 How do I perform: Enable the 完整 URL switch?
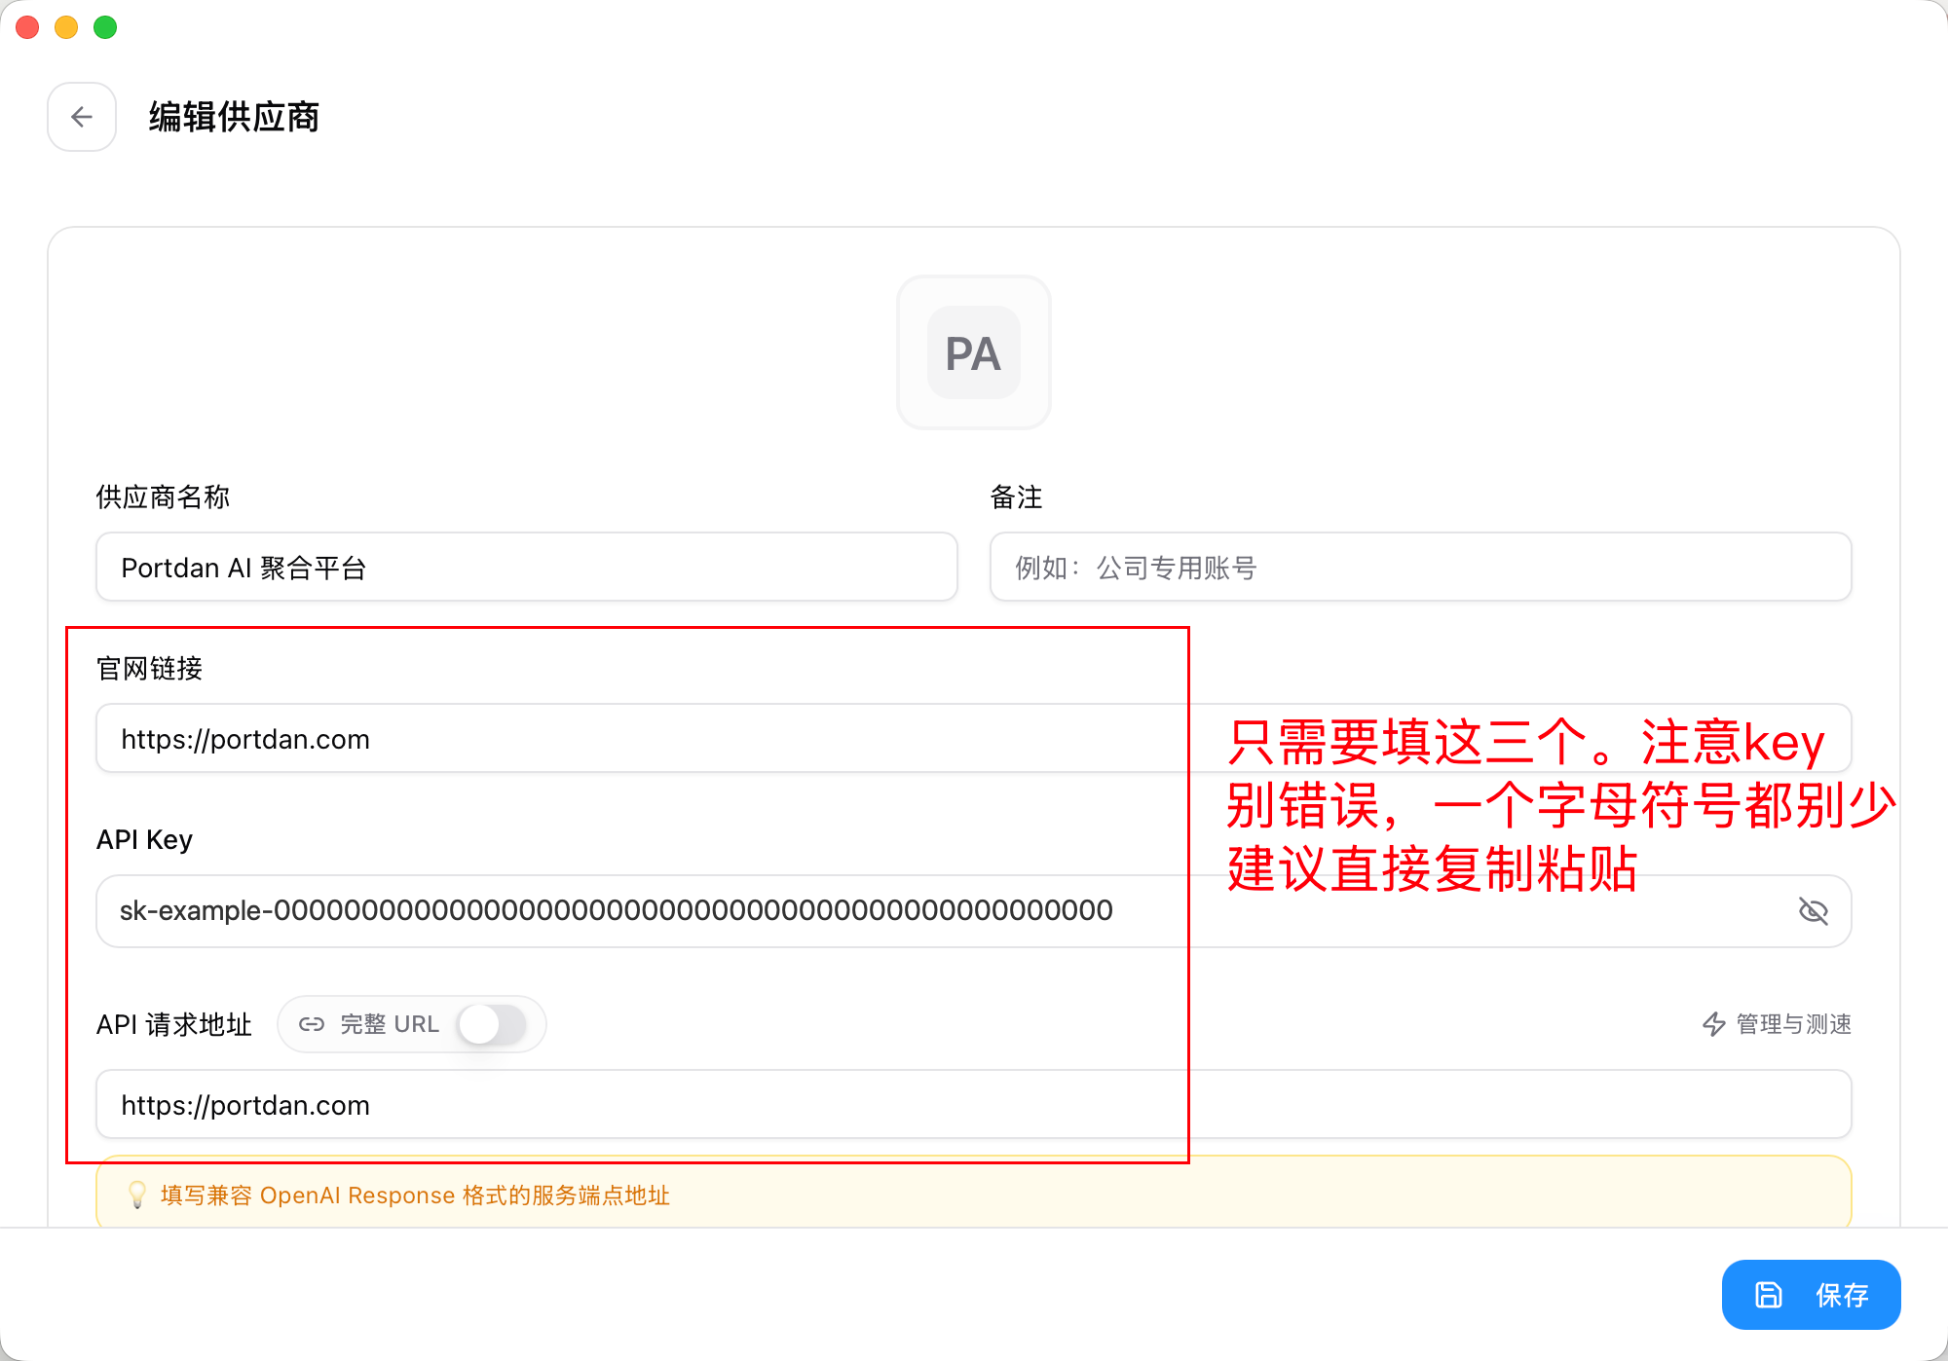[492, 1024]
